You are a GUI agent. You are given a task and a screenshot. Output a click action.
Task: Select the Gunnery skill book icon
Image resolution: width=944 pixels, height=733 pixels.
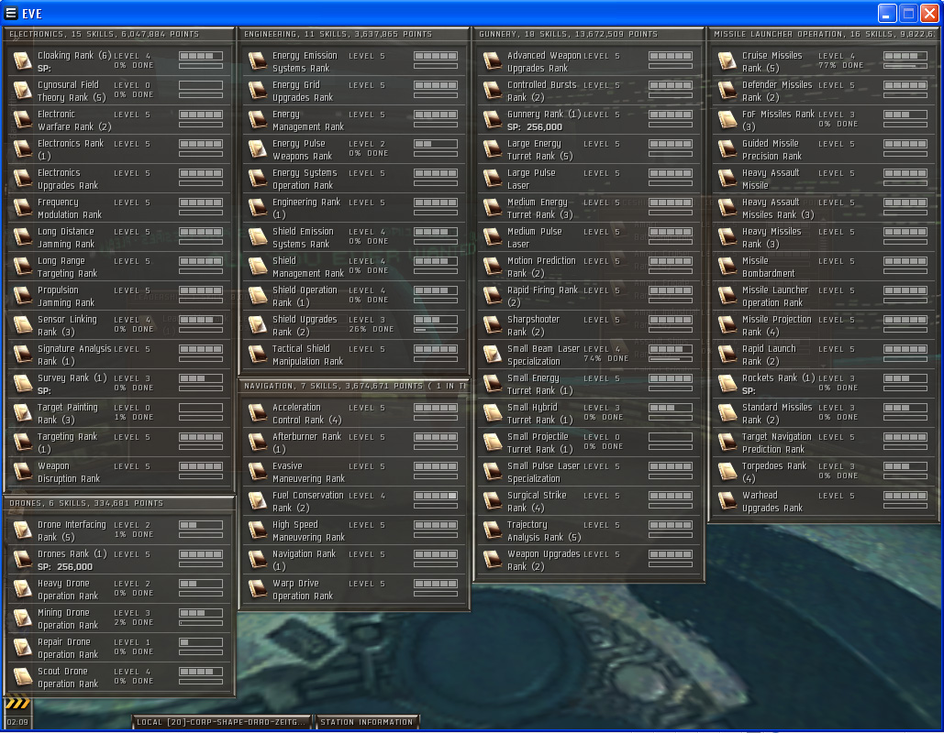click(492, 120)
